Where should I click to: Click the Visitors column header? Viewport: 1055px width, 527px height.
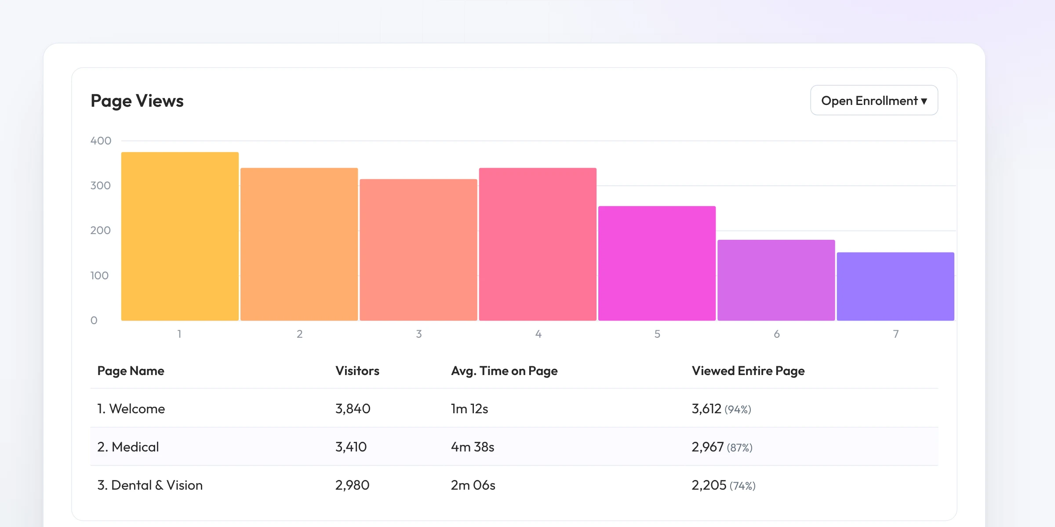[357, 371]
